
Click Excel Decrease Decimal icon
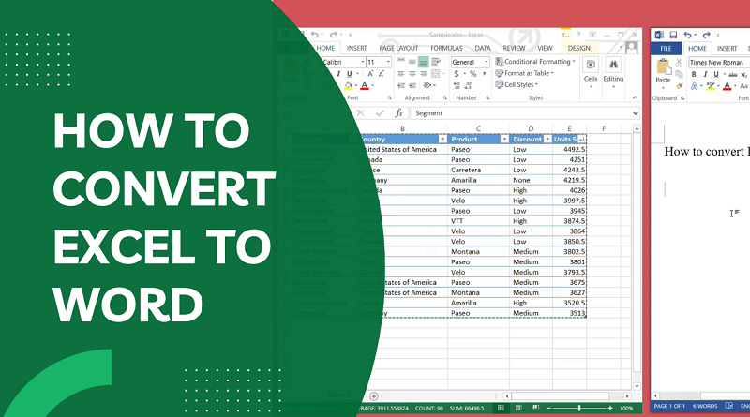tap(468, 85)
